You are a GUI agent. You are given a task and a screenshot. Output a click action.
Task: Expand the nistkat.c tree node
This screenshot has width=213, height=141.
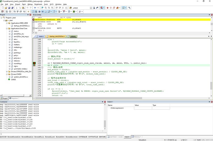pyautogui.click(x=10, y=45)
